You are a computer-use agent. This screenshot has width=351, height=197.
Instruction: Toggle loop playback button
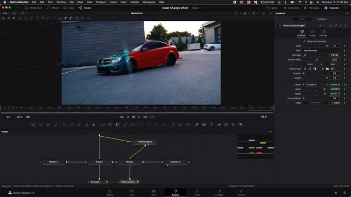pos(152,117)
